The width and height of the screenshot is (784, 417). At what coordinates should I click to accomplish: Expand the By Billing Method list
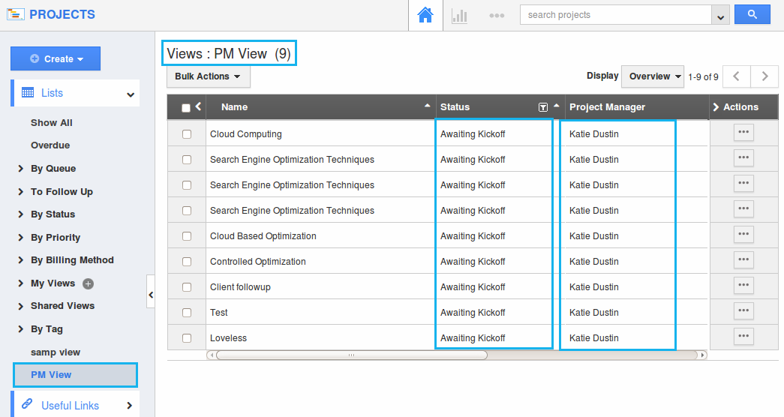pyautogui.click(x=20, y=260)
